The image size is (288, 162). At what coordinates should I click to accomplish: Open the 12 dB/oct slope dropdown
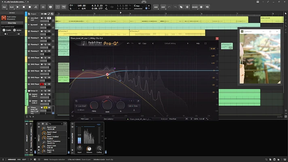tap(81, 110)
